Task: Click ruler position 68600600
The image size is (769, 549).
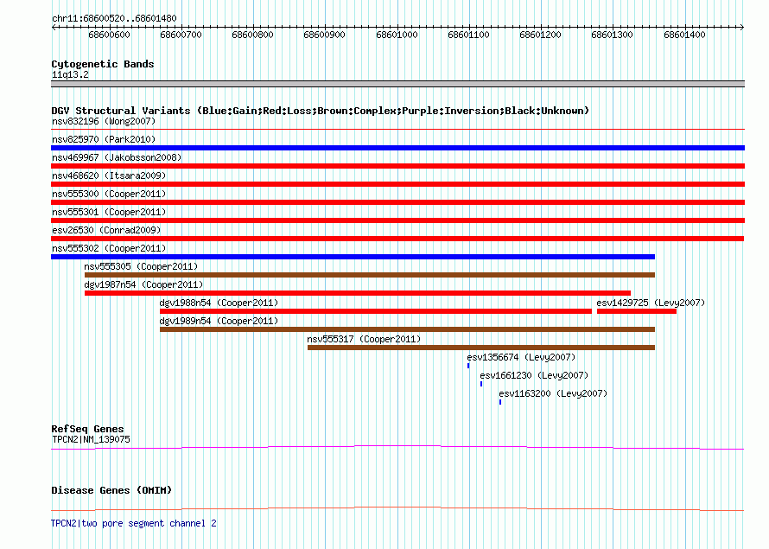Action: (110, 35)
